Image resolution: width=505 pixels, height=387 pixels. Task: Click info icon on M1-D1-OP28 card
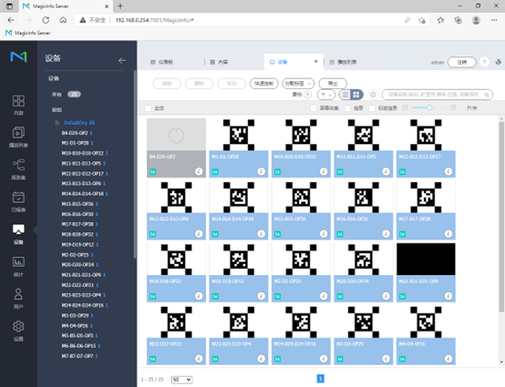(x=262, y=171)
